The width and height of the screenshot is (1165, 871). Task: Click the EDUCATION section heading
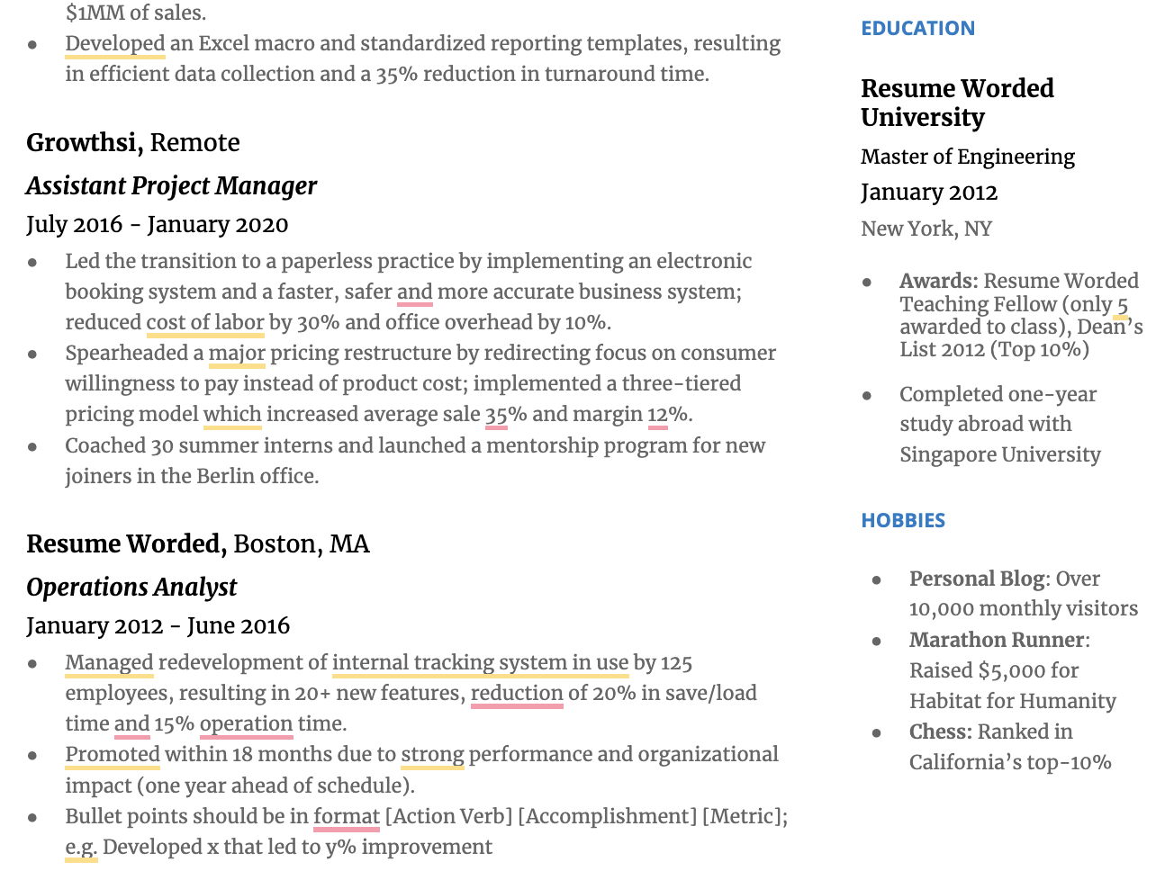click(917, 29)
